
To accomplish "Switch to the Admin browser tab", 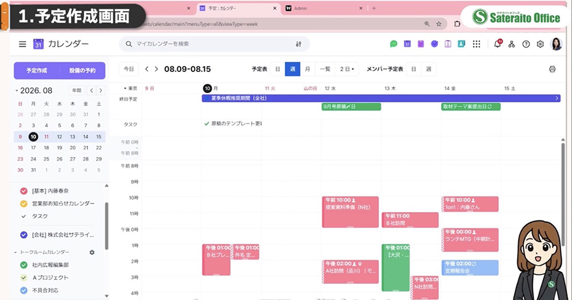I will (x=324, y=8).
